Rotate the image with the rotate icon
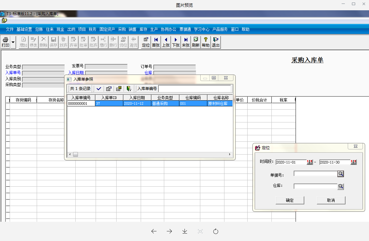The height and width of the screenshot is (241, 369). click(215, 231)
